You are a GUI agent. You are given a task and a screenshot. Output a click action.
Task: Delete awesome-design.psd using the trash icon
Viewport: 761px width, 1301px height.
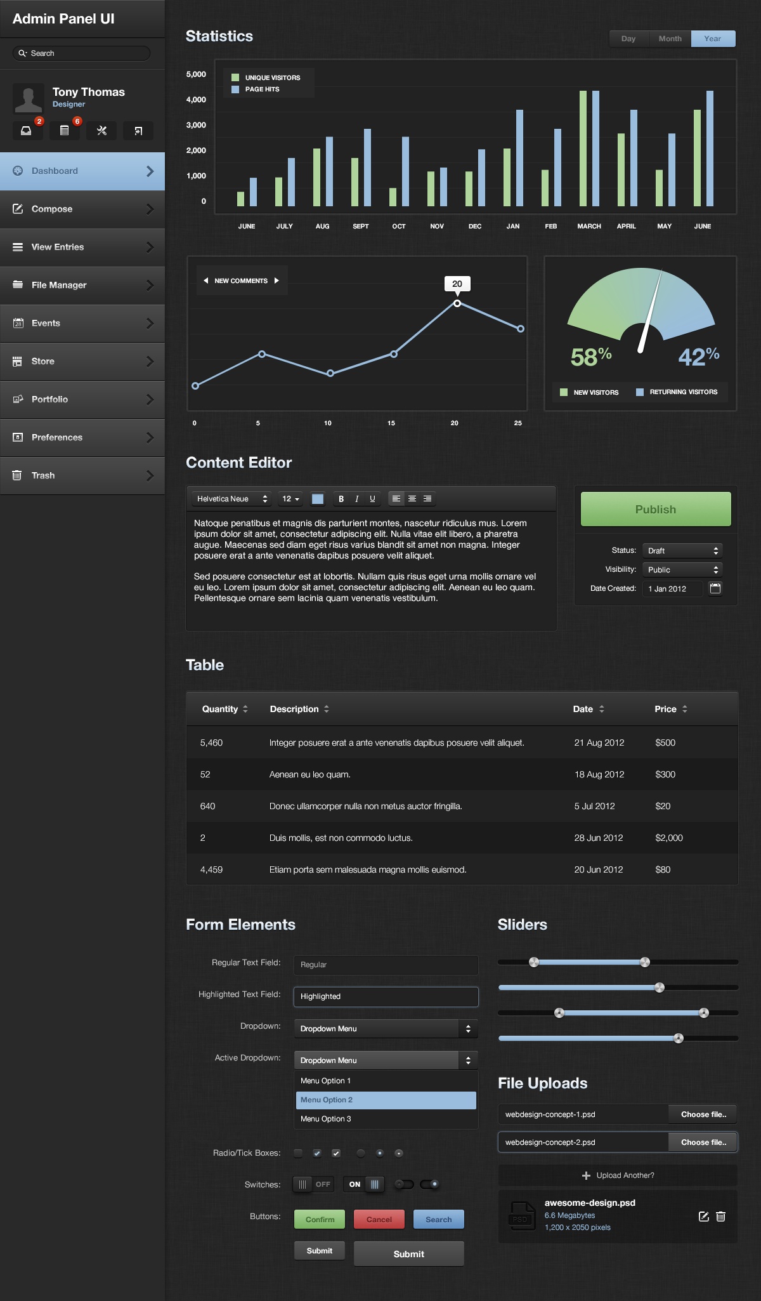720,1216
